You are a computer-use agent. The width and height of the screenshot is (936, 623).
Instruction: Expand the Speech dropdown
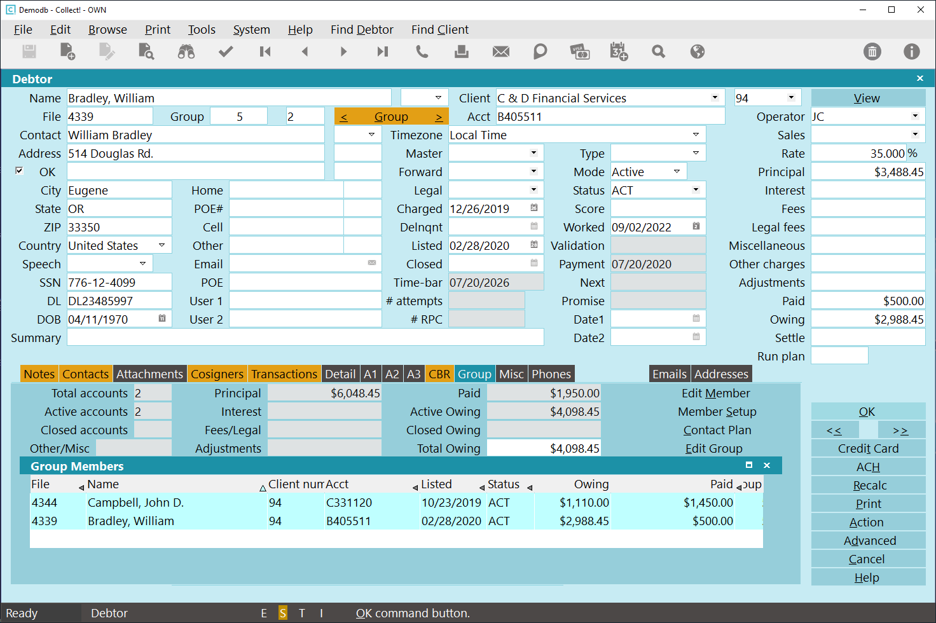pyautogui.click(x=143, y=263)
